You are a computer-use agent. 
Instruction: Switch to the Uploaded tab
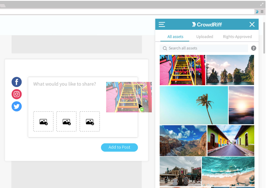pos(205,37)
